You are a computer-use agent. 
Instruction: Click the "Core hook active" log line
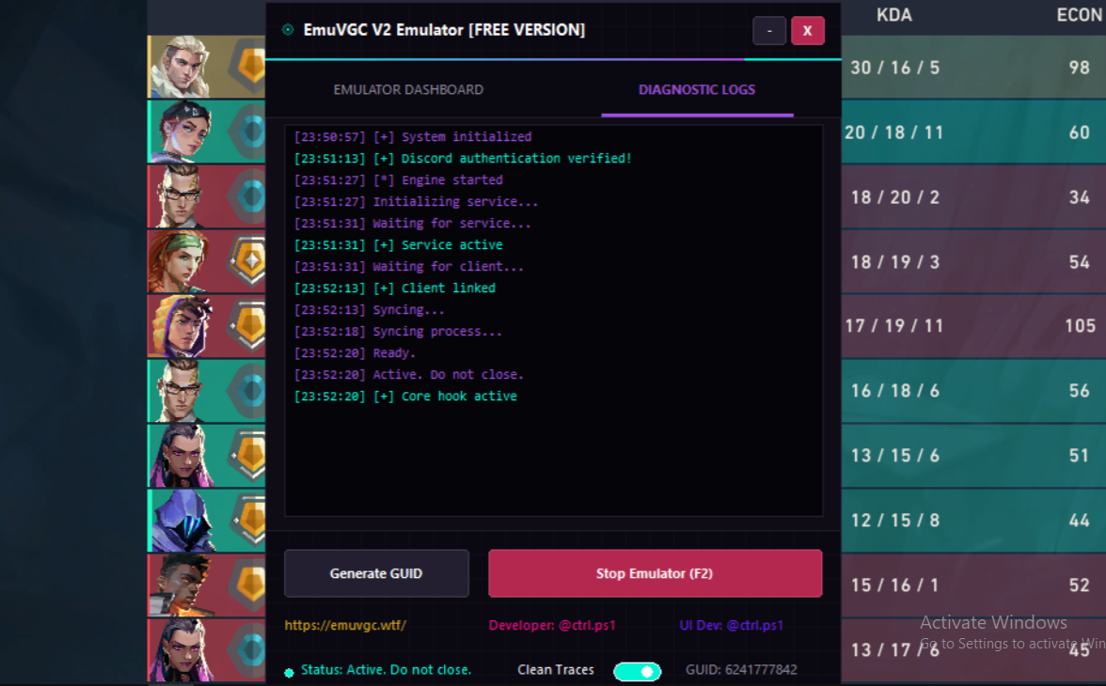pyautogui.click(x=405, y=397)
